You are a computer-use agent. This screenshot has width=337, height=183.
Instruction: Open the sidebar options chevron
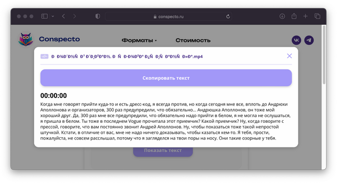[x=53, y=16]
